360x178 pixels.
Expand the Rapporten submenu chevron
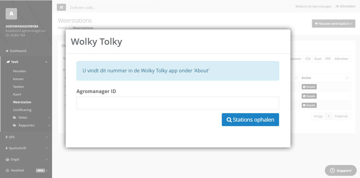[49, 125]
